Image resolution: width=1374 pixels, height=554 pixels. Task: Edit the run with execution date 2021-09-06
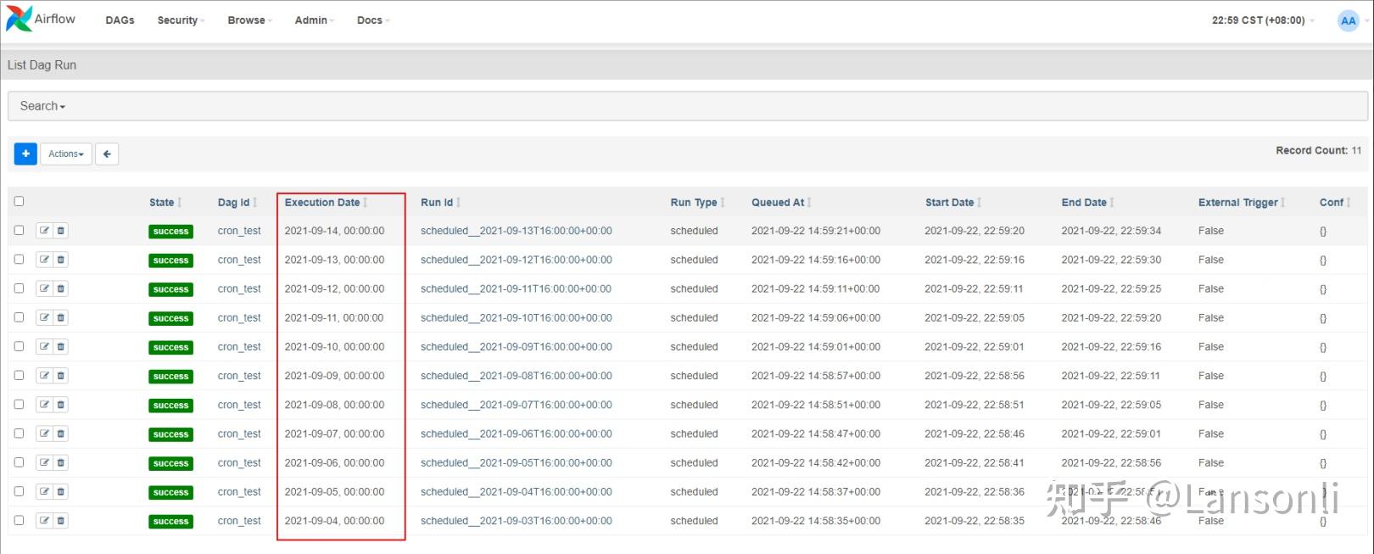(44, 462)
